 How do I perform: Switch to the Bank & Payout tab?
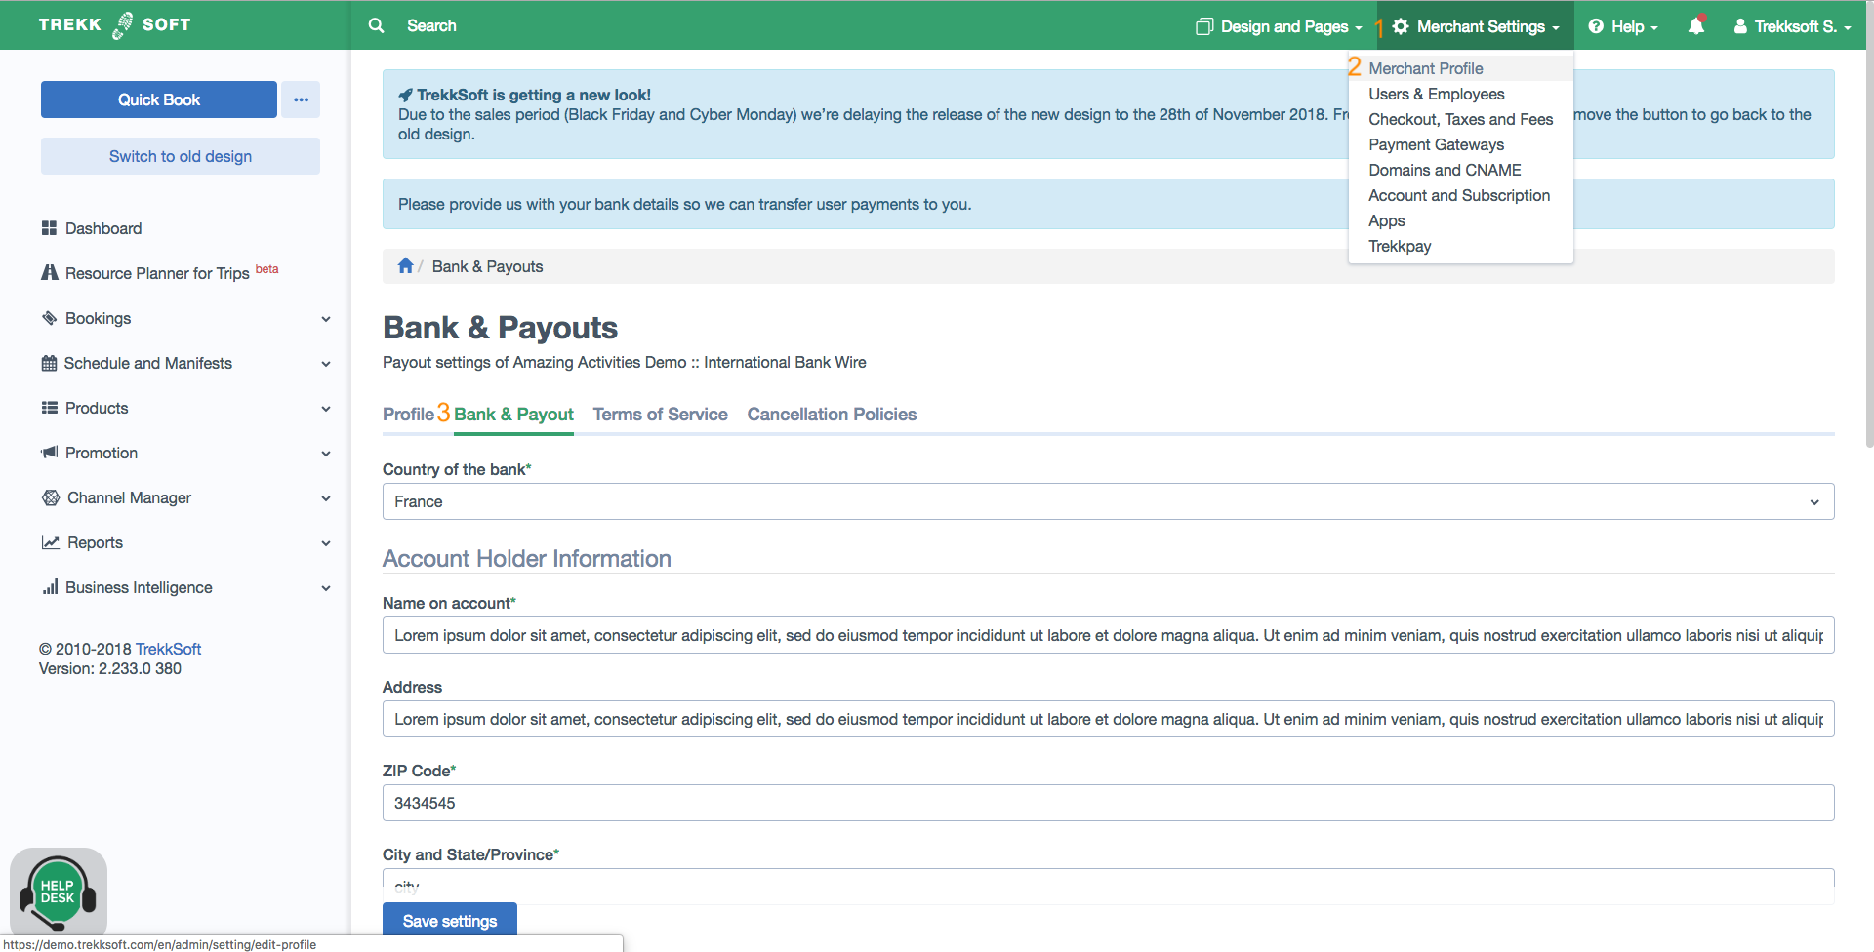point(513,414)
